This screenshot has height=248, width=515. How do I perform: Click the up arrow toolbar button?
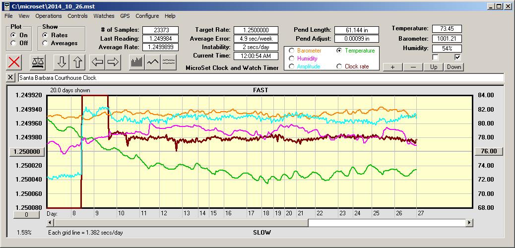(77, 62)
